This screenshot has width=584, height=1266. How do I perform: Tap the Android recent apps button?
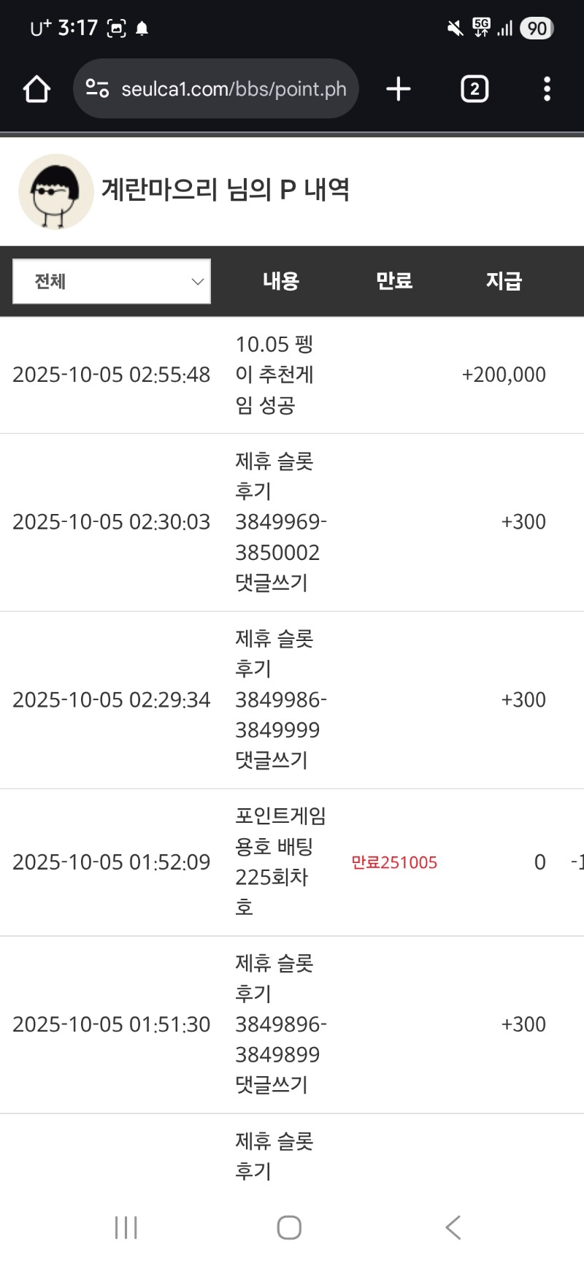(126, 1227)
